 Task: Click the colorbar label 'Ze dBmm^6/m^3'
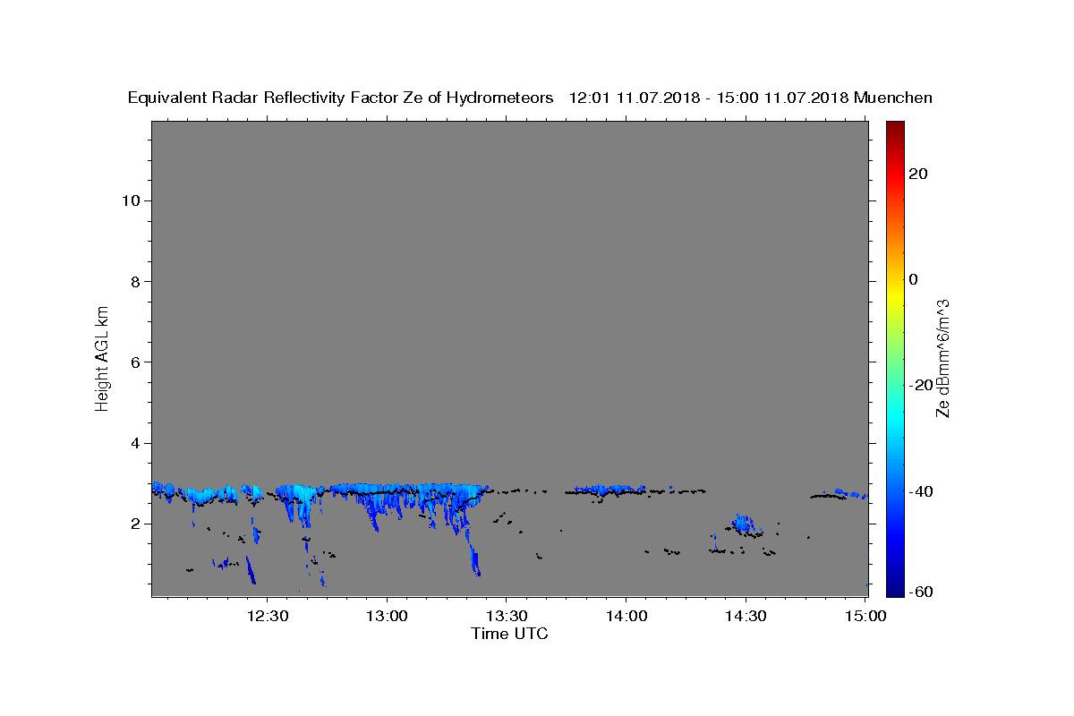coord(942,358)
